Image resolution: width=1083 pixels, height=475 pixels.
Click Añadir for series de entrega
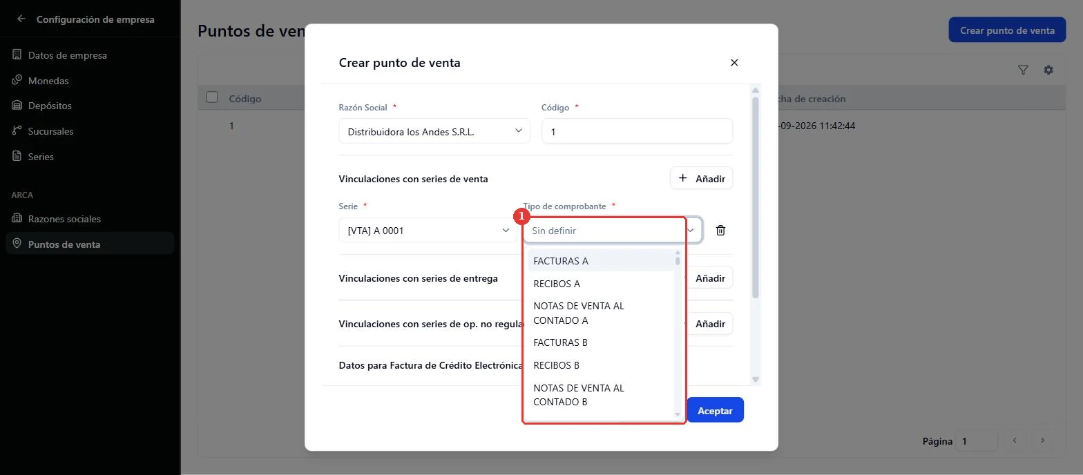(709, 278)
